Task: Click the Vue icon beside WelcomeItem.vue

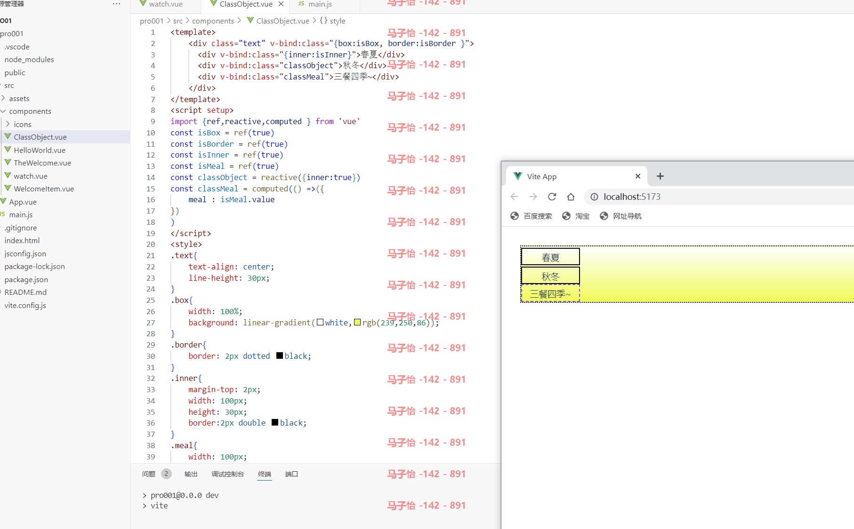Action: (x=8, y=188)
